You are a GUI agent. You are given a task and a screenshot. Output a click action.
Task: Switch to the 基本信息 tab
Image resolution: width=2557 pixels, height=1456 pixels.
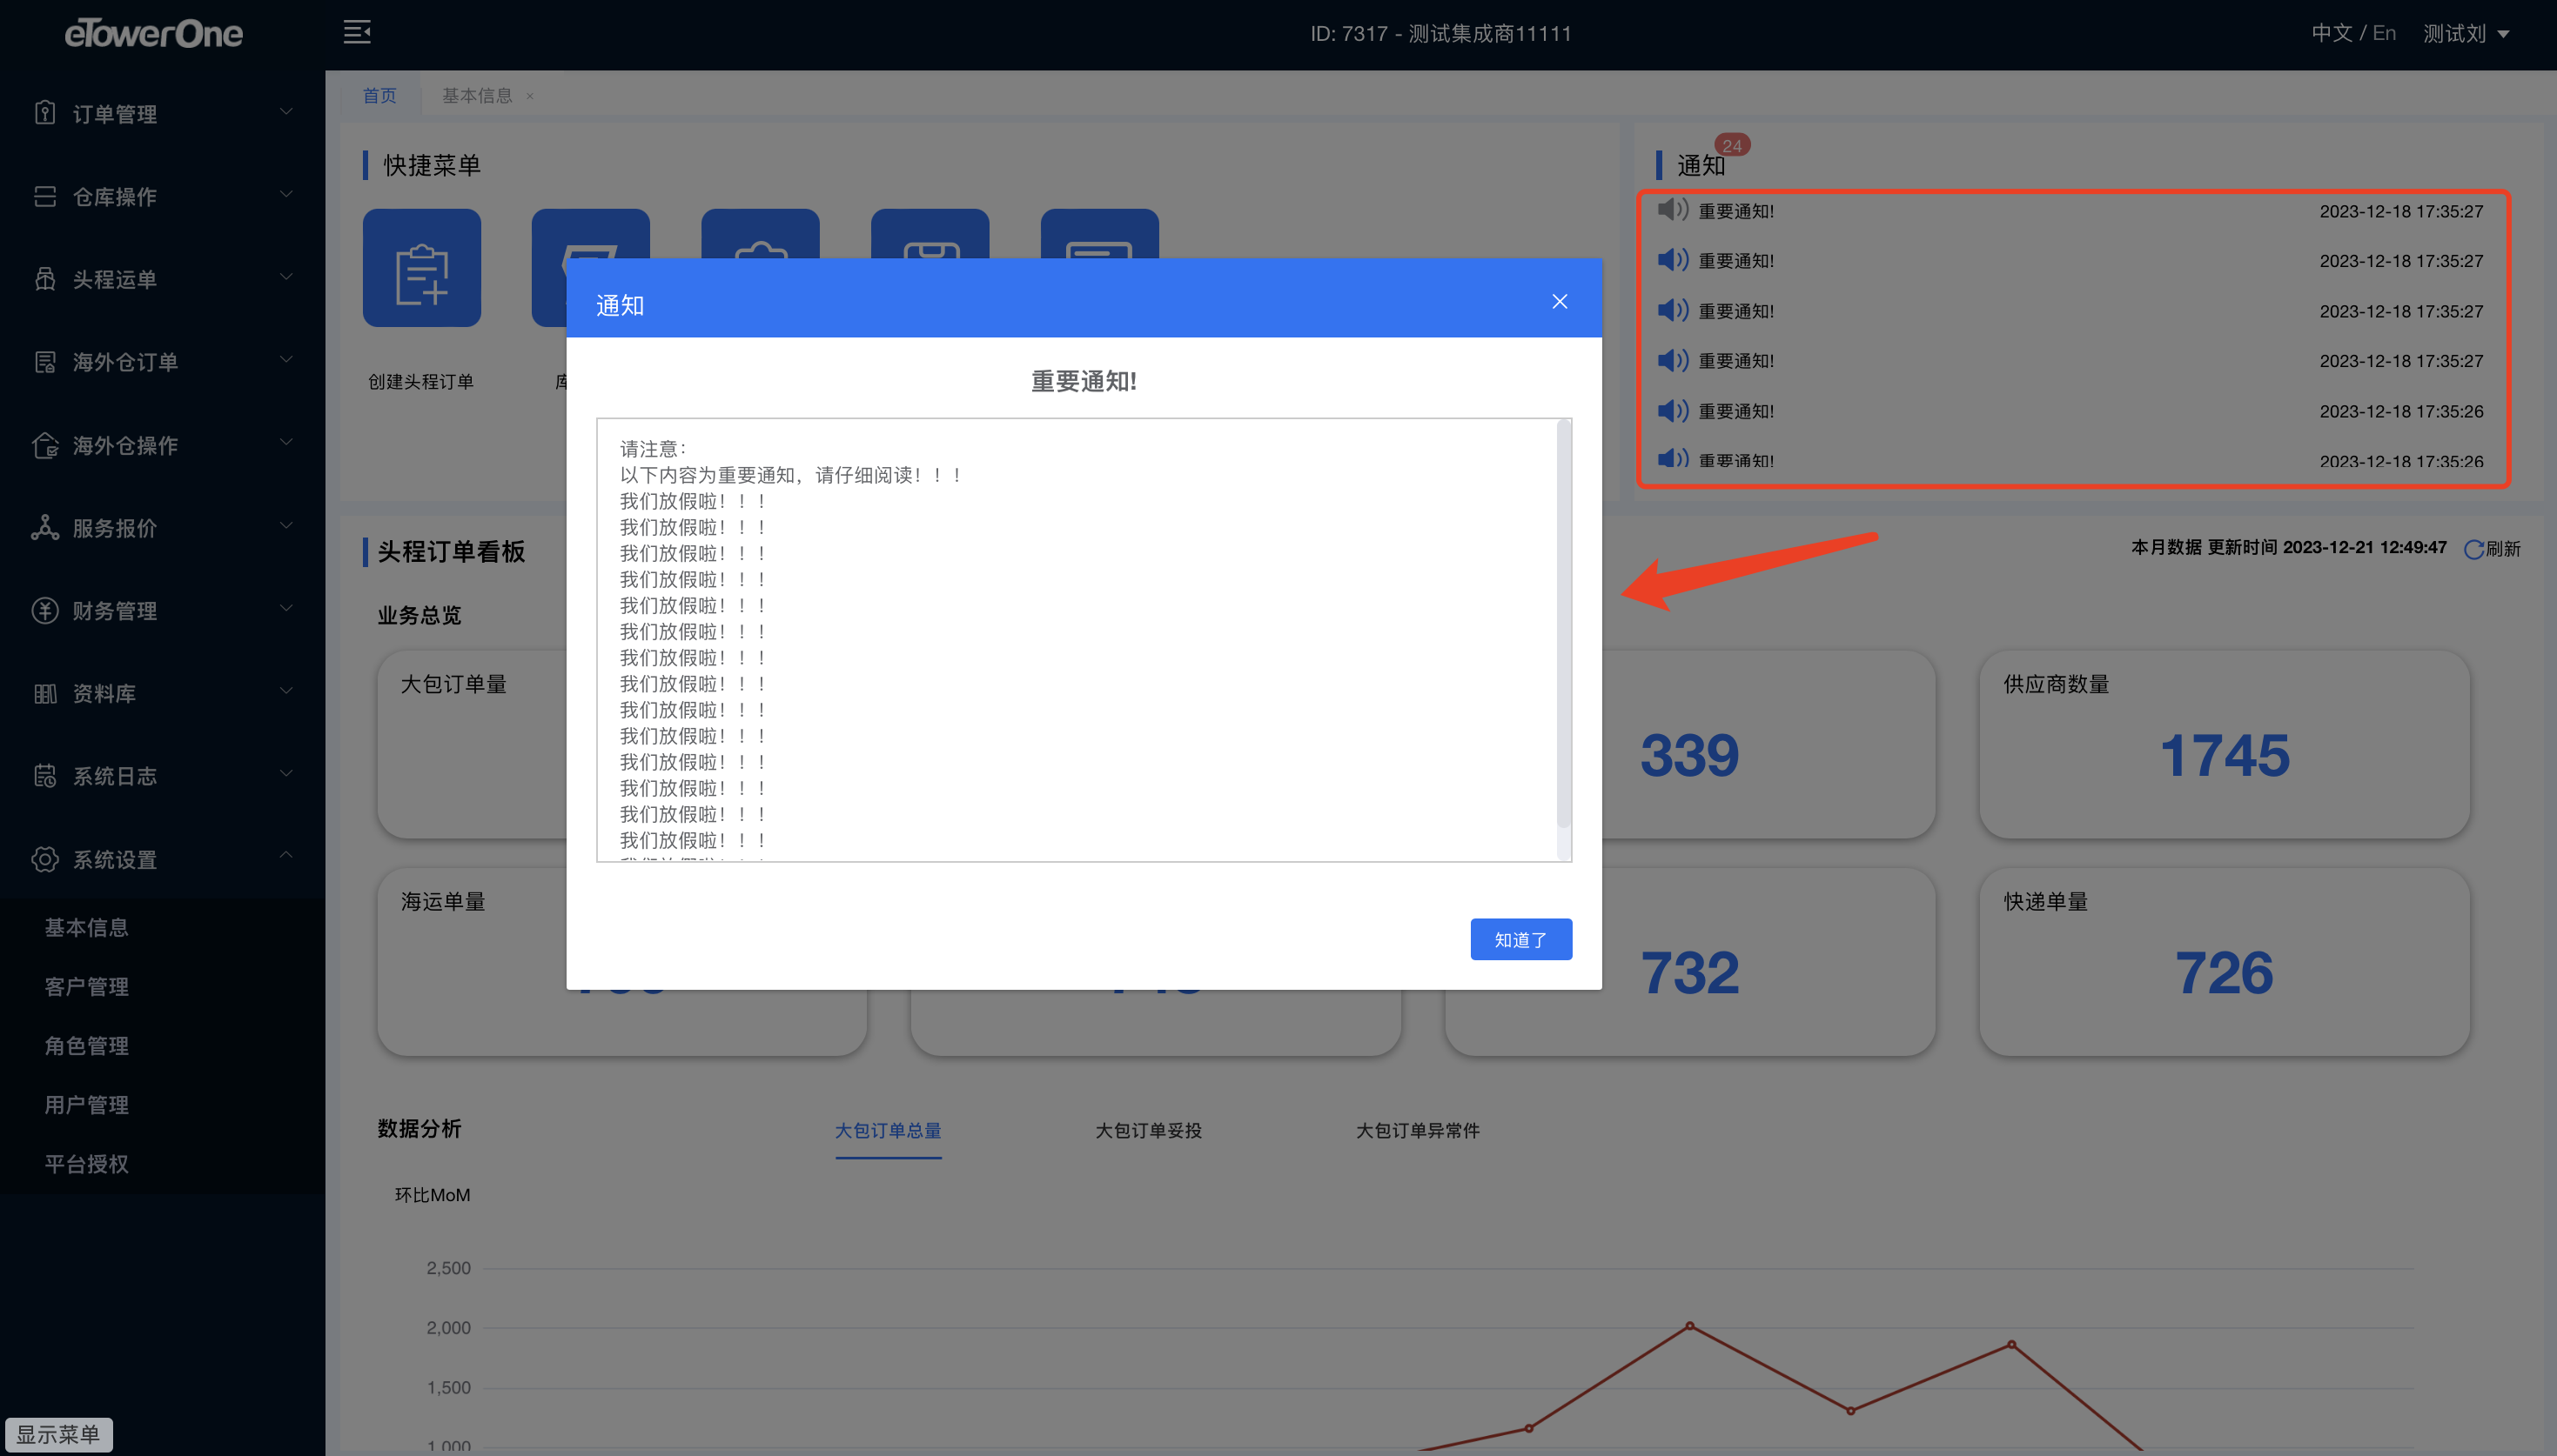477,96
